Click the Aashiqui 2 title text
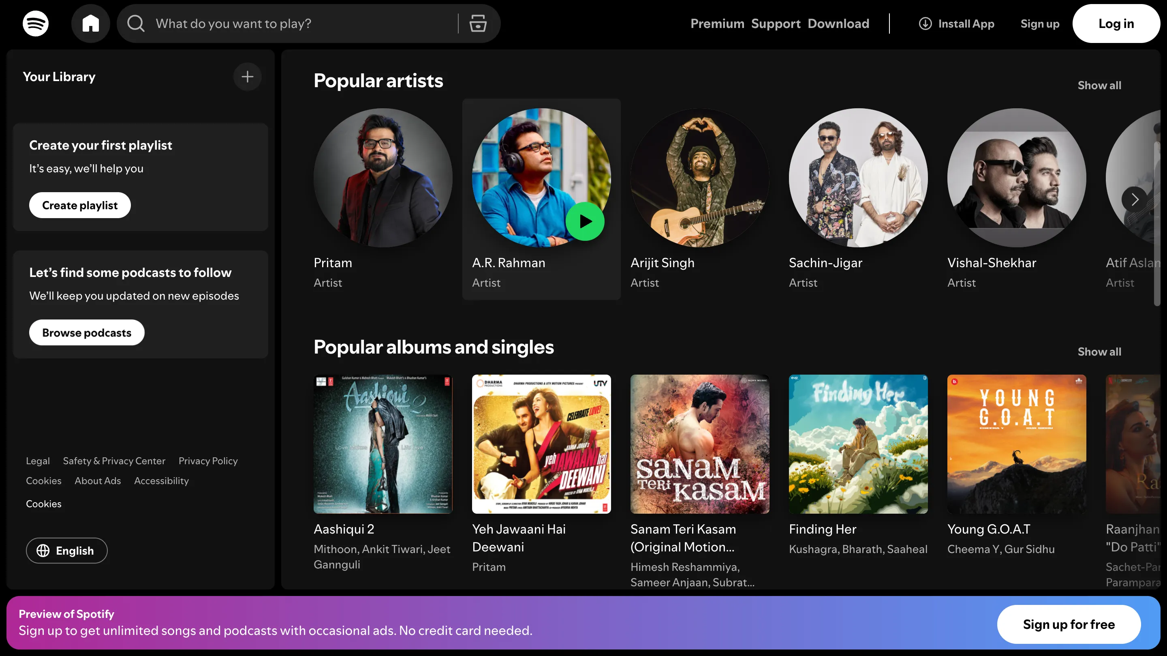1167x656 pixels. (x=344, y=529)
